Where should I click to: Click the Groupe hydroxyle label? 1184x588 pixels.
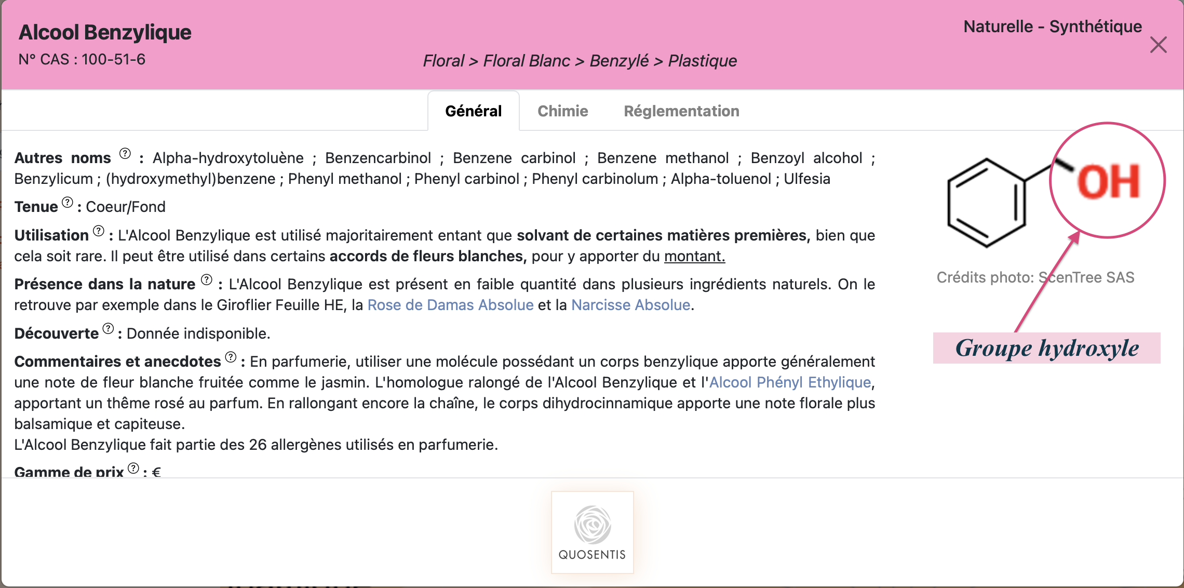[1046, 348]
